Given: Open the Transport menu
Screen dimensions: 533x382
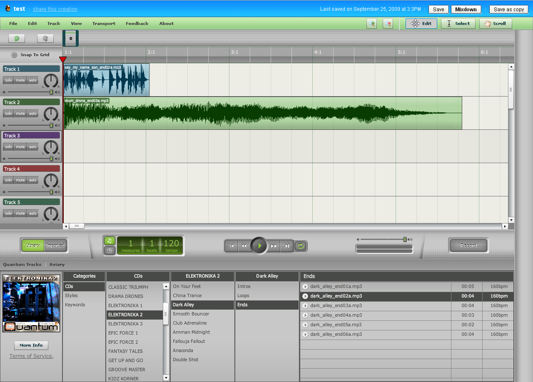Looking at the screenshot, I should point(104,24).
